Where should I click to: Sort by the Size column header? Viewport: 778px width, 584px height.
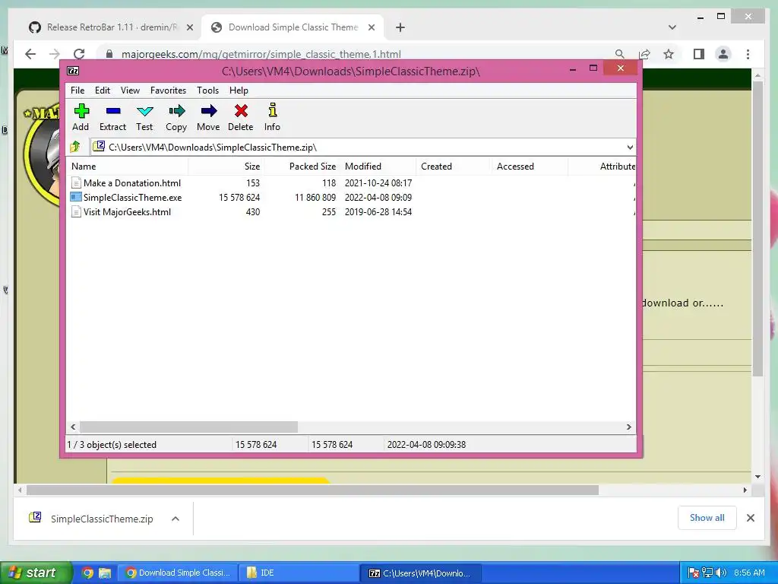coord(226,167)
